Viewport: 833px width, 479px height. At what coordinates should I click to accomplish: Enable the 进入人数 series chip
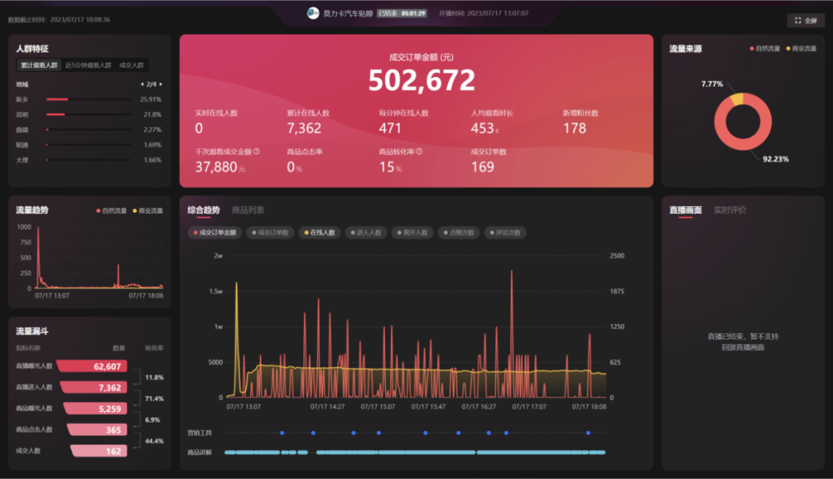366,232
